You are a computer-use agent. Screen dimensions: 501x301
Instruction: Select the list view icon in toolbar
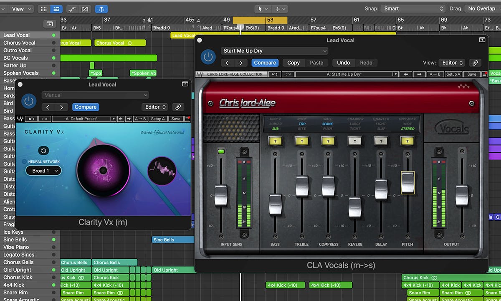[56, 9]
